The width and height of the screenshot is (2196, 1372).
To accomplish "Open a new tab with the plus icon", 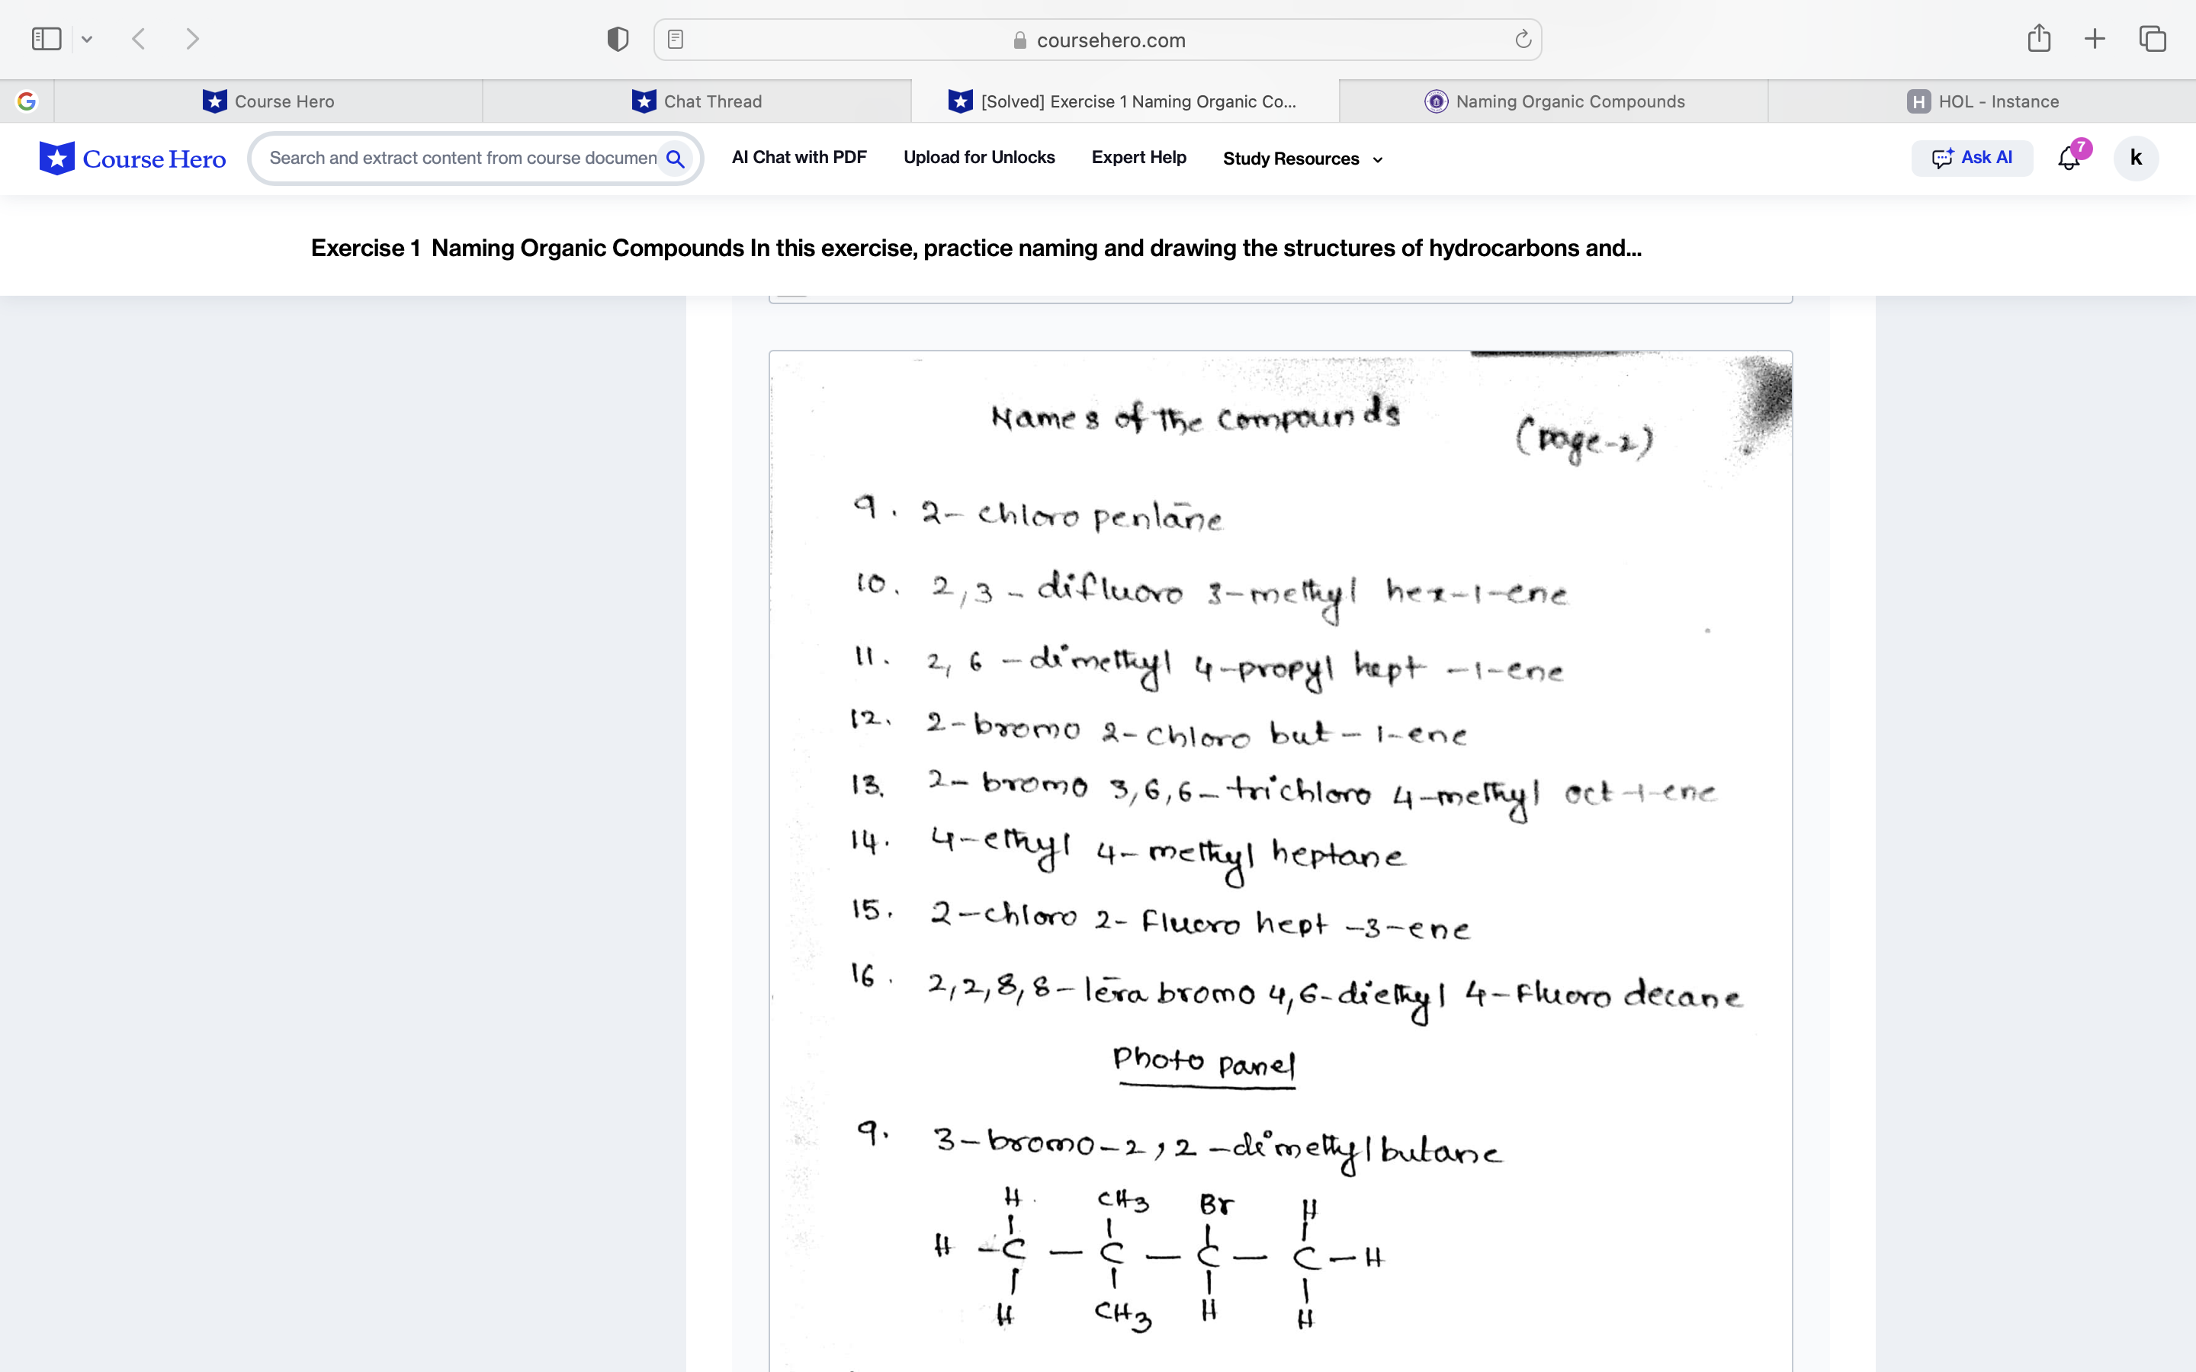I will coord(2095,38).
